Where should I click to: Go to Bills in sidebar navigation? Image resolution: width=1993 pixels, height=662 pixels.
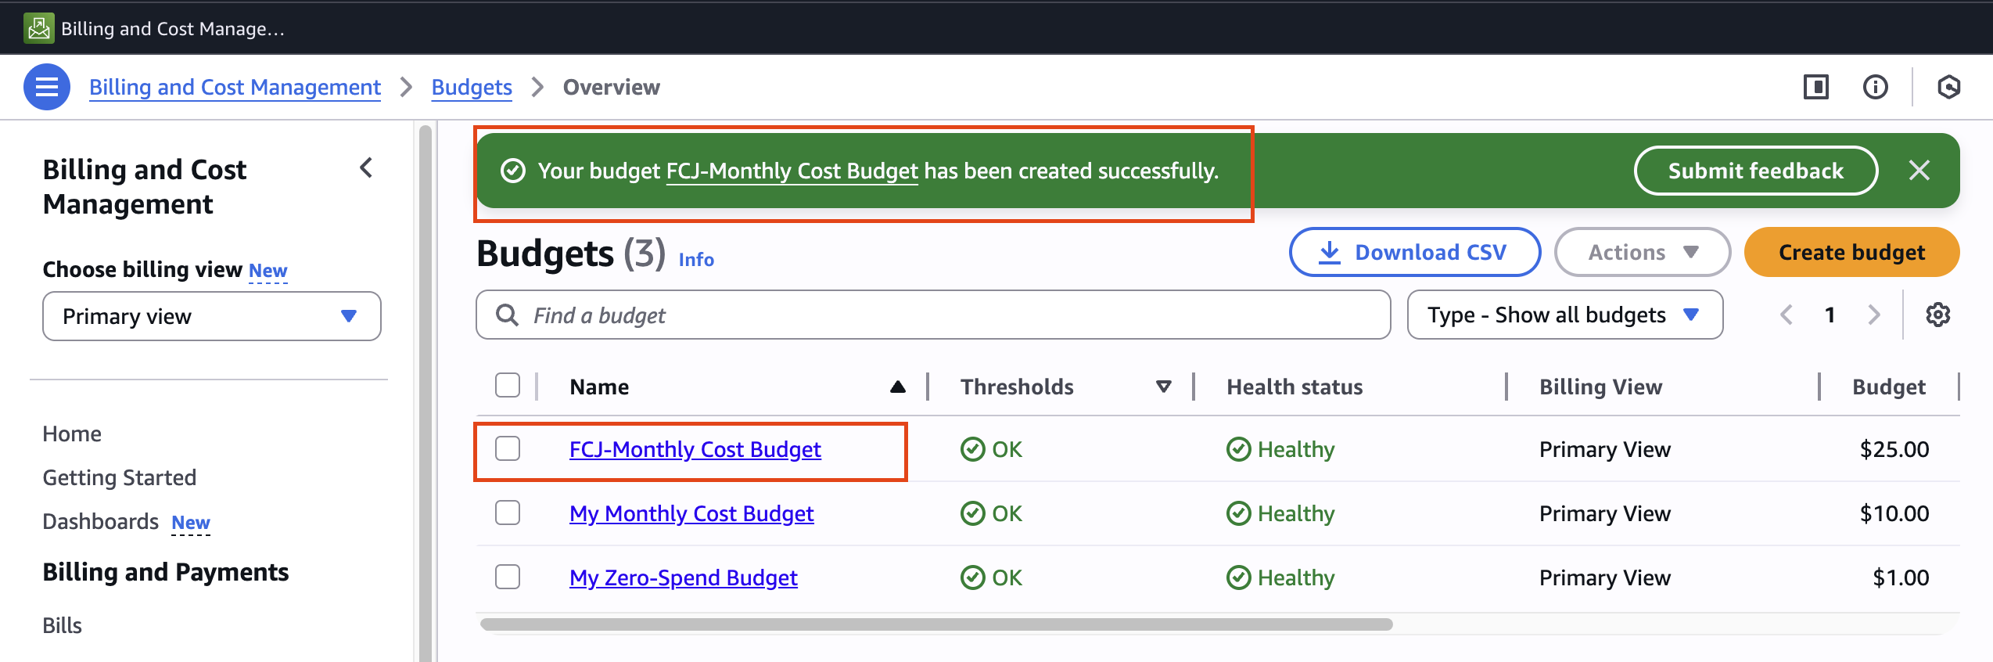(63, 625)
